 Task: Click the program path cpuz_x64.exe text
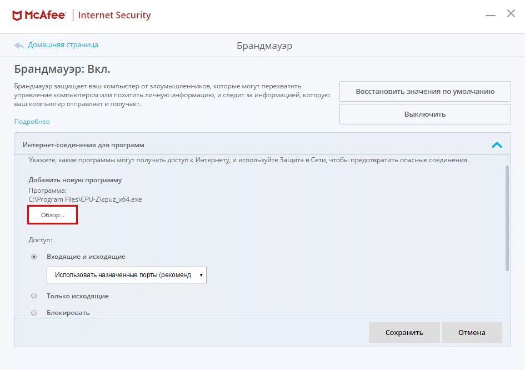[x=85, y=199]
